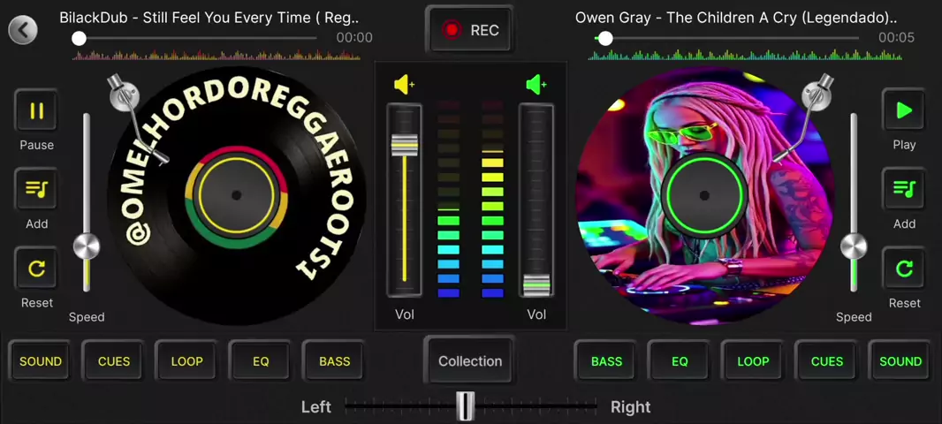Tap the green right volume speaker icon

536,84
